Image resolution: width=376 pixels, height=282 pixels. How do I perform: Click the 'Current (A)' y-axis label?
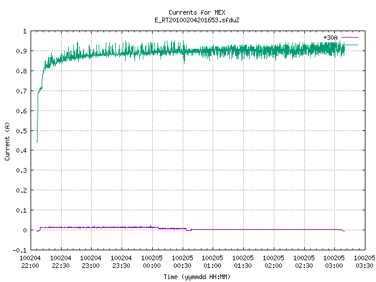point(7,141)
